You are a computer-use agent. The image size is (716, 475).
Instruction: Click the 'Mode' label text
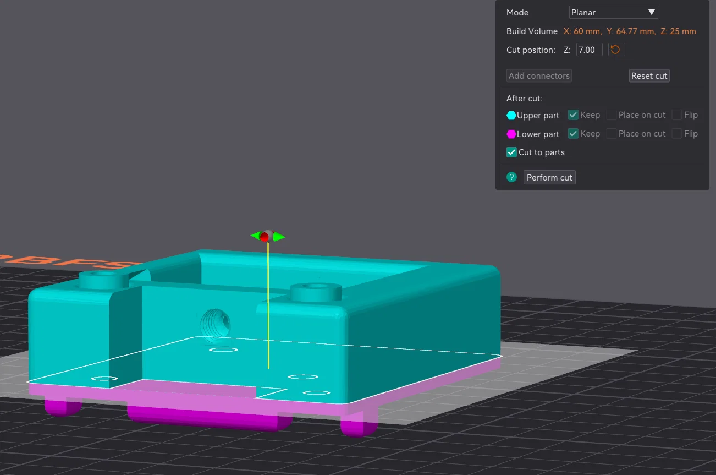pyautogui.click(x=517, y=13)
